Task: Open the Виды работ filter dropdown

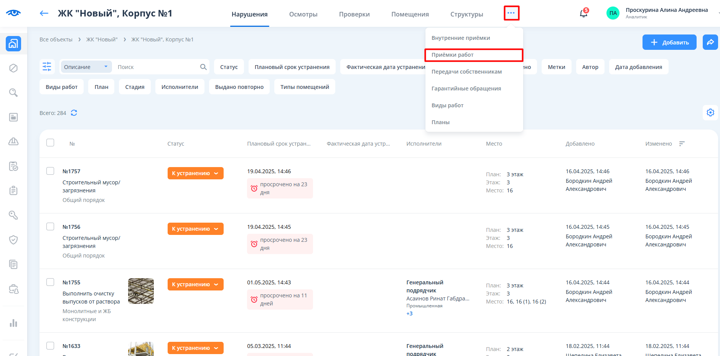Action: [61, 87]
